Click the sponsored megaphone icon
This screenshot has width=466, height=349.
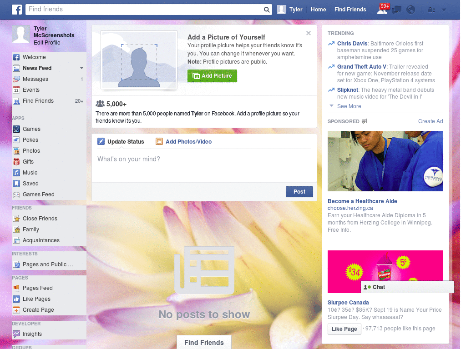point(365,121)
